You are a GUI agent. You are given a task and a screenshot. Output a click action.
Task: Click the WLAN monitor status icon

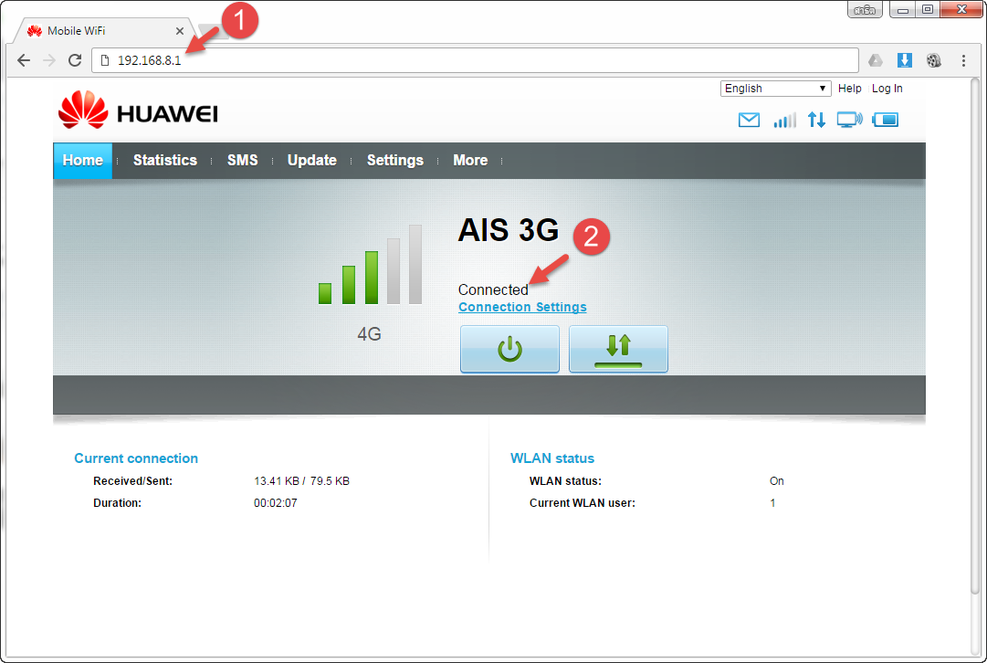click(850, 120)
